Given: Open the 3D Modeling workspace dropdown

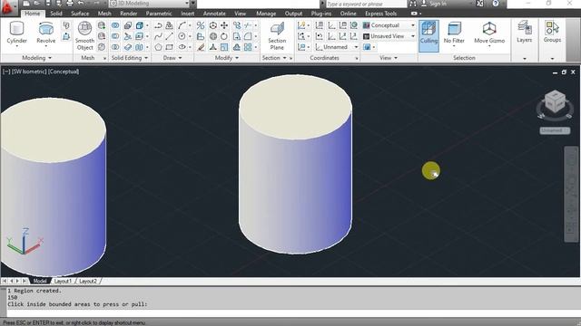Looking at the screenshot, I should (x=149, y=4).
